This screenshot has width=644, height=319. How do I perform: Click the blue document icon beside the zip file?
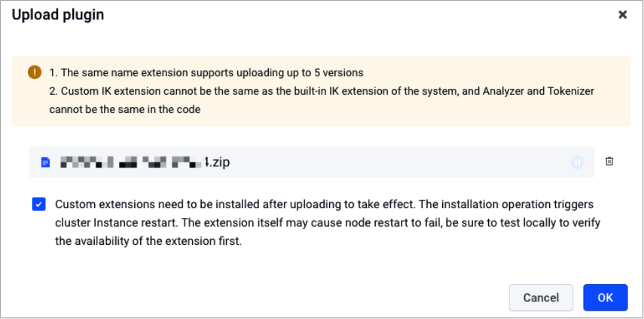click(46, 162)
